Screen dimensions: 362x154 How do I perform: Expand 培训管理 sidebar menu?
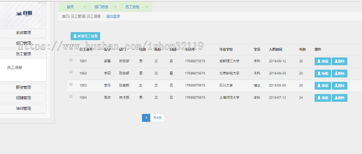23,109
